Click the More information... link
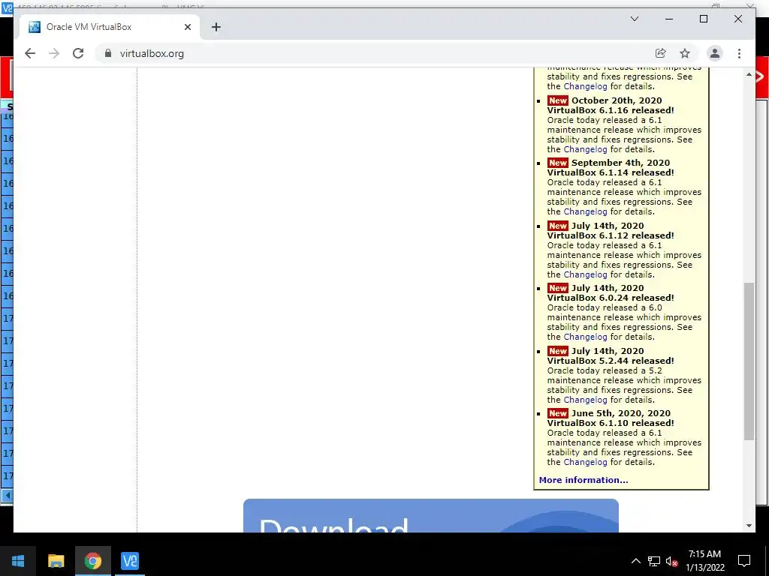This screenshot has height=576, width=769. coord(583,480)
